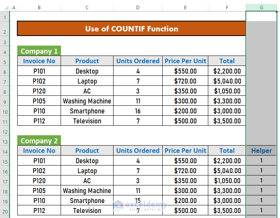Click the "Use of COUNTIF Function" title cell

click(131, 29)
